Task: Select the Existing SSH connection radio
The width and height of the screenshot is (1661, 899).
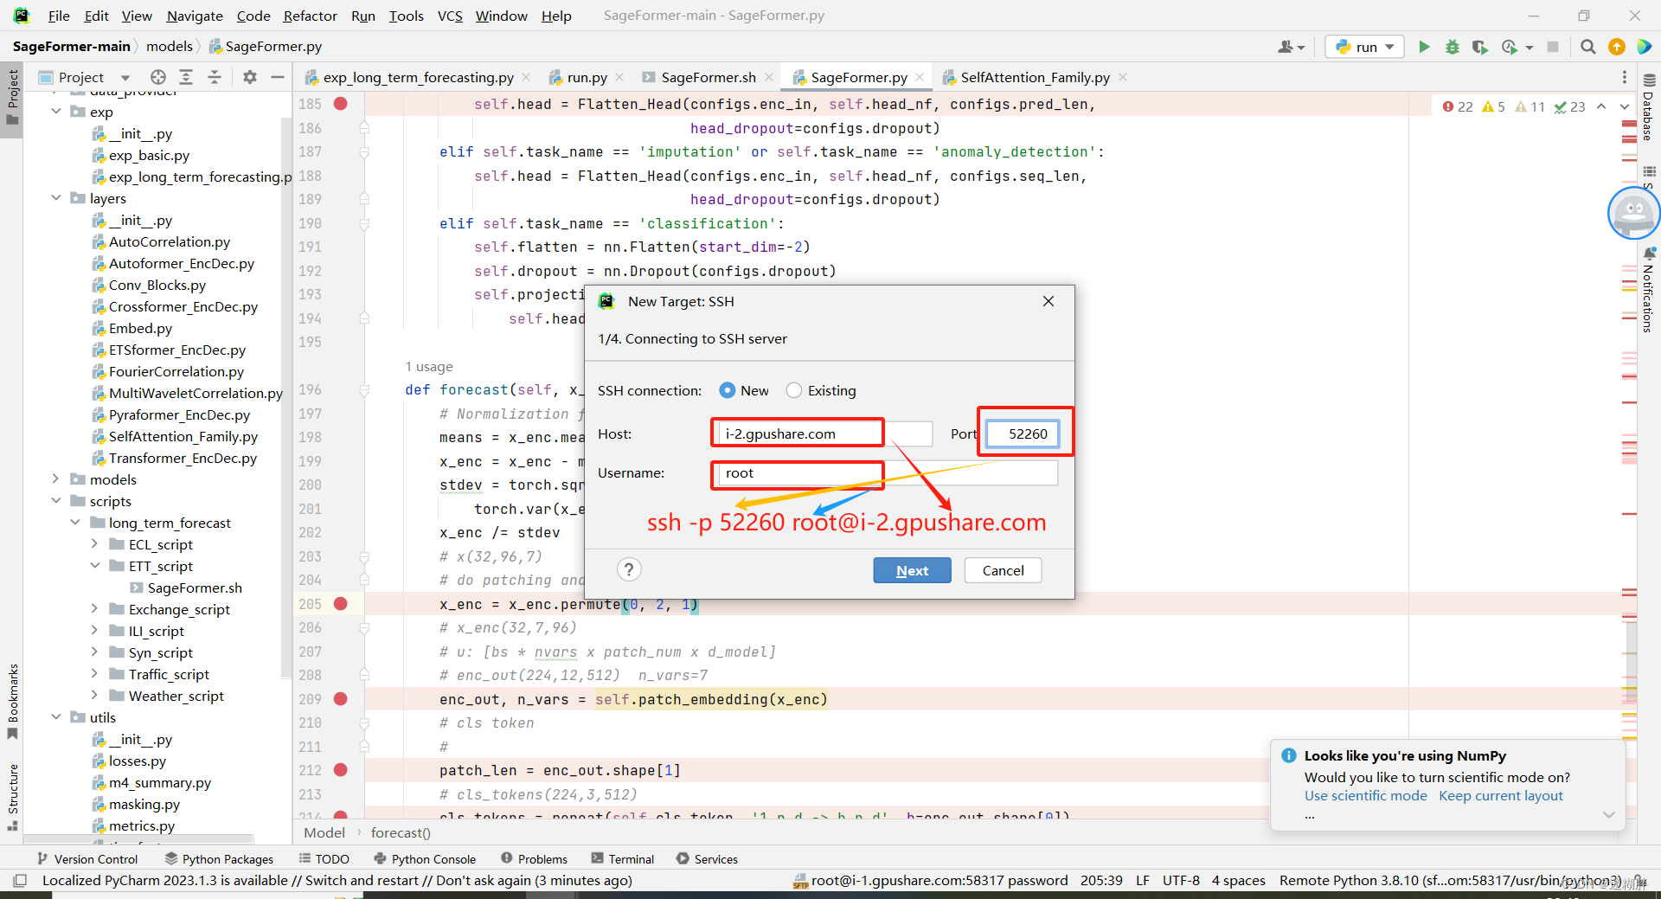Action: point(793,390)
